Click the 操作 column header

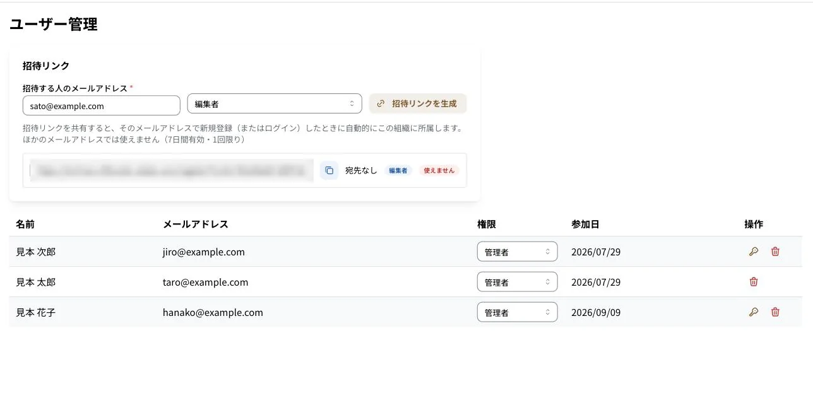[754, 224]
